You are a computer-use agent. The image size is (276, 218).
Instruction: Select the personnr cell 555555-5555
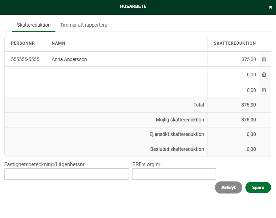pos(26,59)
